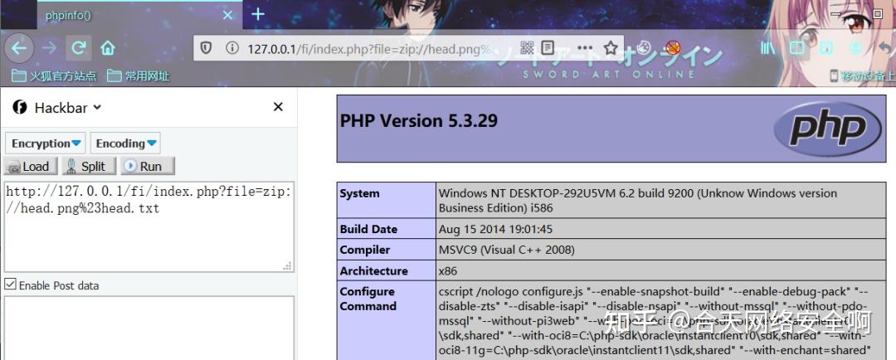
Task: Click the 'MSVC9 (Visual C++ 2008)' value
Action: point(506,250)
